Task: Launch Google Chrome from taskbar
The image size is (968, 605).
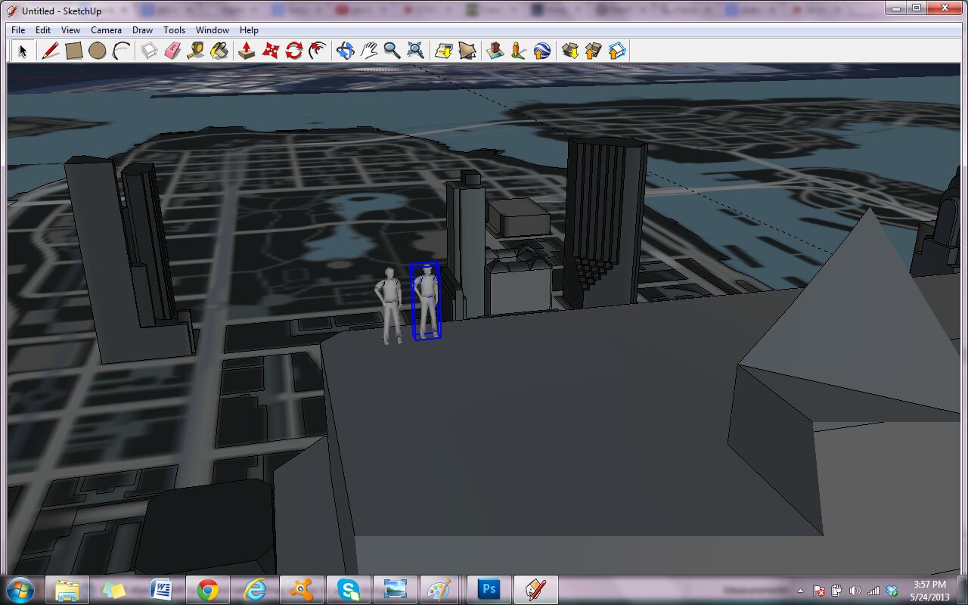Action: (x=208, y=589)
